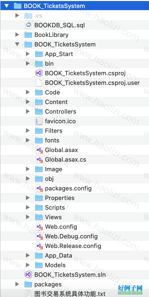Click the BOOK_TicketsSystem.csproj Visual Studio icon

point(39,73)
